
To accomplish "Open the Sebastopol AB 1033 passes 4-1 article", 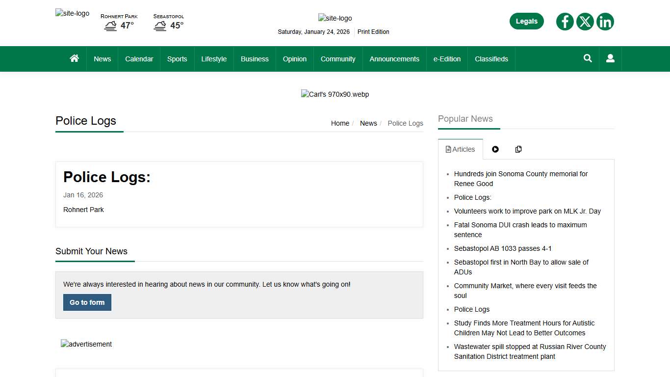I will 503,248.
